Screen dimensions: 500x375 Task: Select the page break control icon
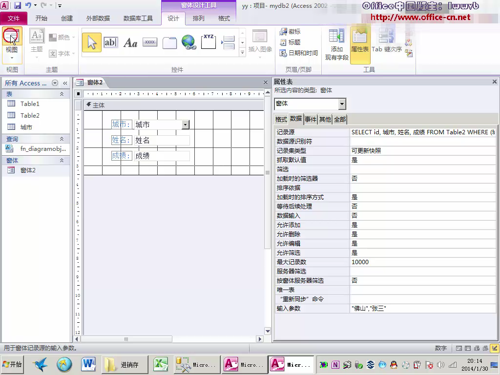(228, 42)
